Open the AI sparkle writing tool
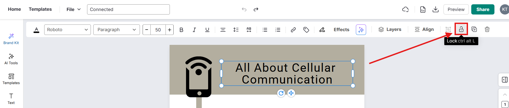The height and width of the screenshot is (108, 509). 361,30
